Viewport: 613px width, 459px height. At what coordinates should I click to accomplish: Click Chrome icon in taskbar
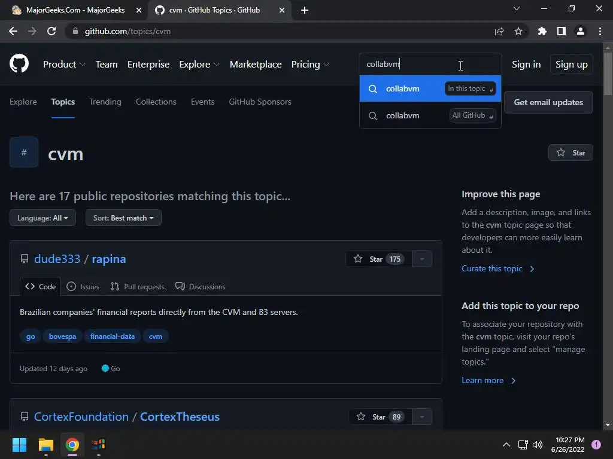coord(72,445)
